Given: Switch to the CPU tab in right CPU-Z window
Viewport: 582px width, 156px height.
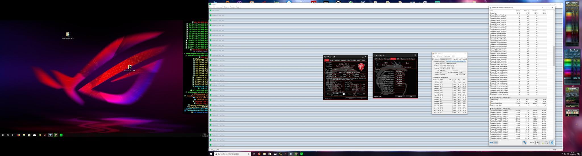Looking at the screenshot, I should pos(376,59).
